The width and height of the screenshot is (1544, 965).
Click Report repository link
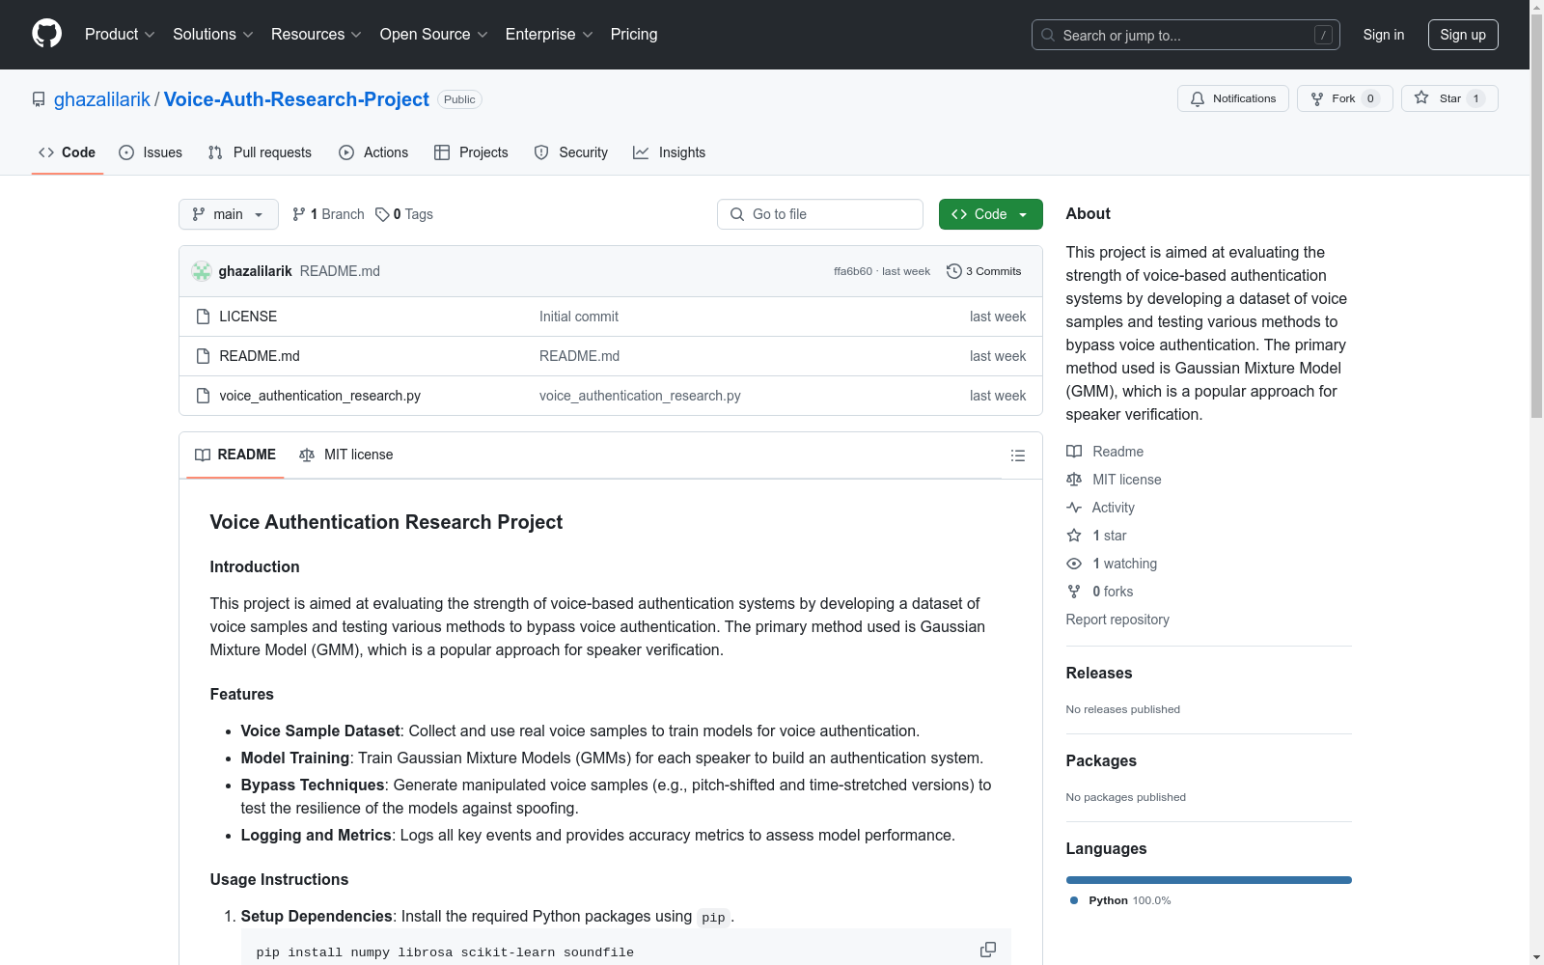pyautogui.click(x=1117, y=620)
